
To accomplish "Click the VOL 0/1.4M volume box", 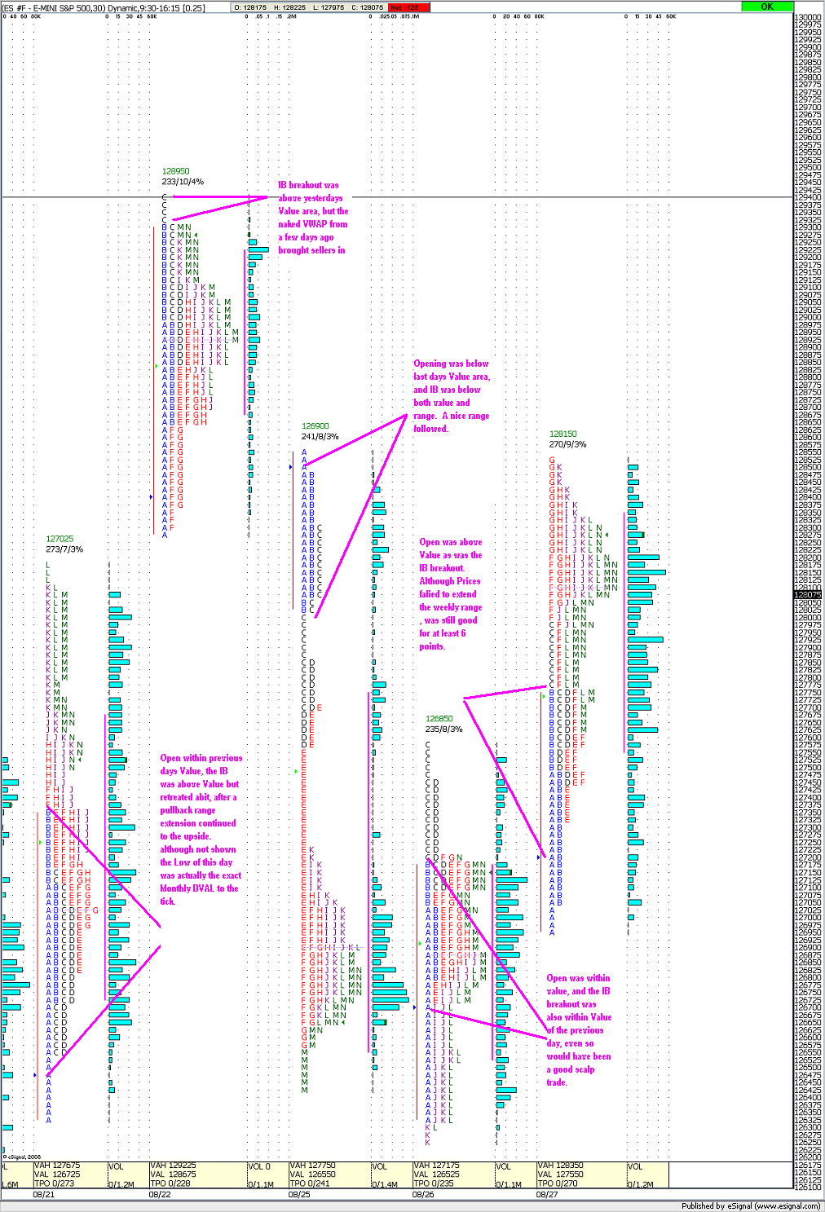I will click(391, 1175).
